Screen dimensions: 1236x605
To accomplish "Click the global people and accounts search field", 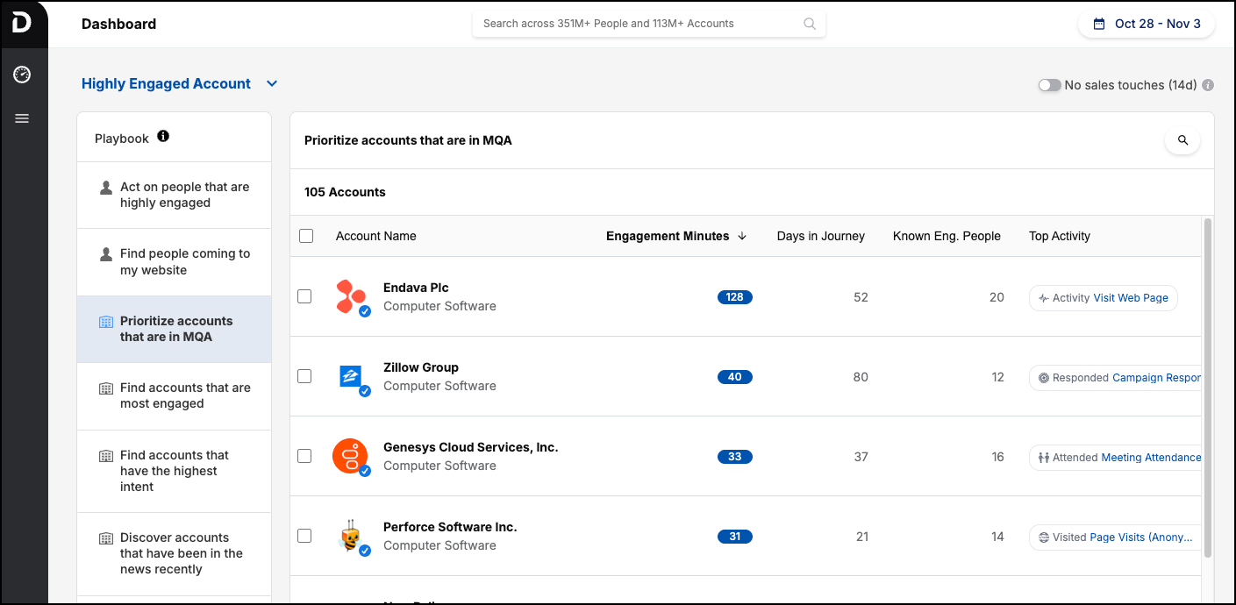I will (x=640, y=24).
